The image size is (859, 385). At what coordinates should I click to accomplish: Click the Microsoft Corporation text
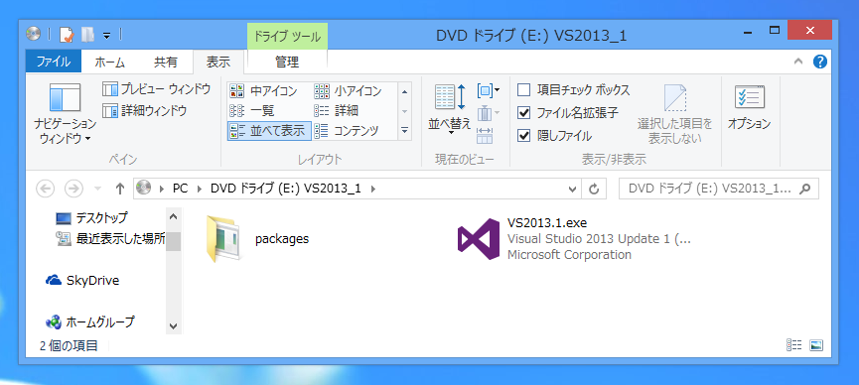(x=569, y=255)
